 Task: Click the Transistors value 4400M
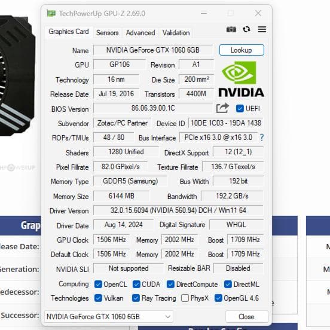click(x=196, y=94)
